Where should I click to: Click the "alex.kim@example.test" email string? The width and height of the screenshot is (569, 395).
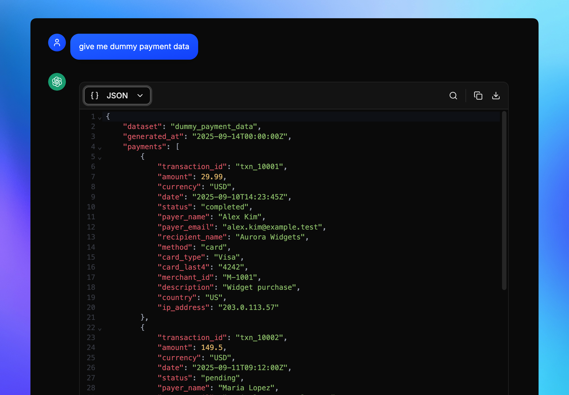coord(272,227)
